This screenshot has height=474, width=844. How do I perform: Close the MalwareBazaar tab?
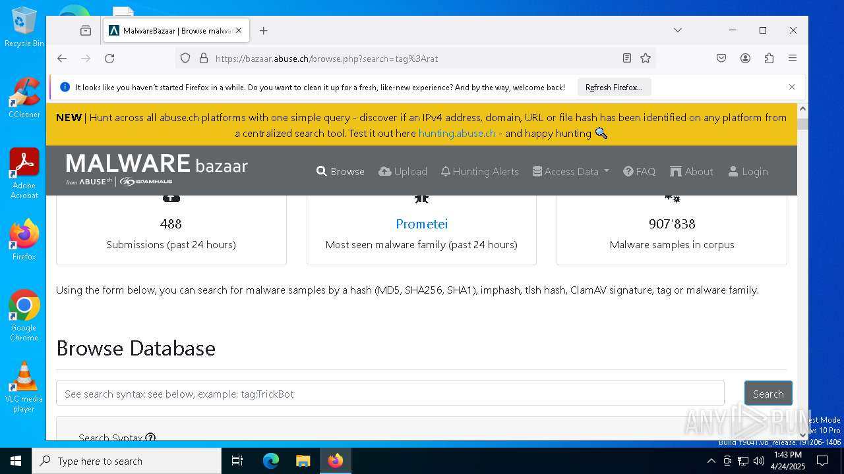click(x=239, y=30)
